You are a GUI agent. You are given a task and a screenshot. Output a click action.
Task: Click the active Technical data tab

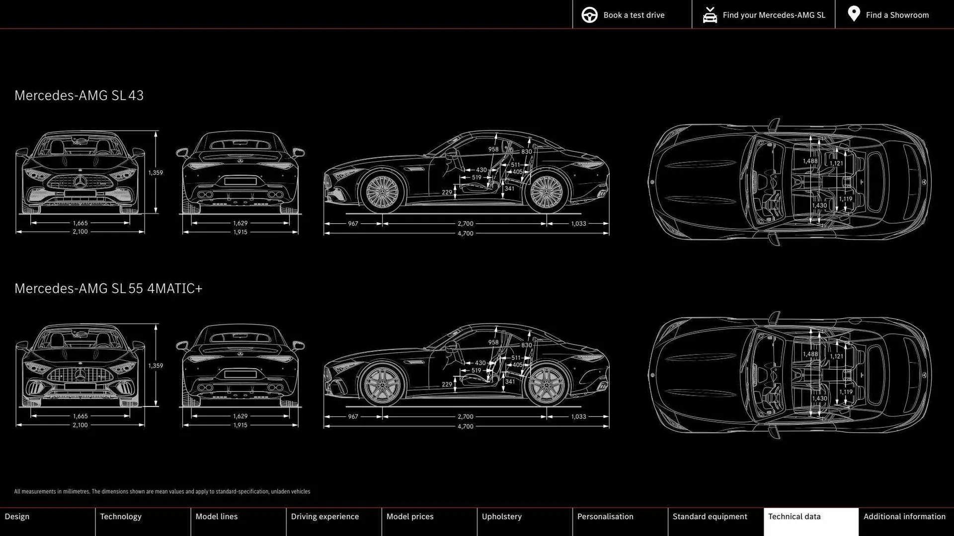pos(794,517)
